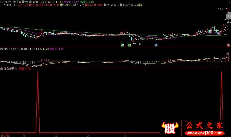Click the blue 财 event marker
The height and width of the screenshot is (137, 231).
156,45
